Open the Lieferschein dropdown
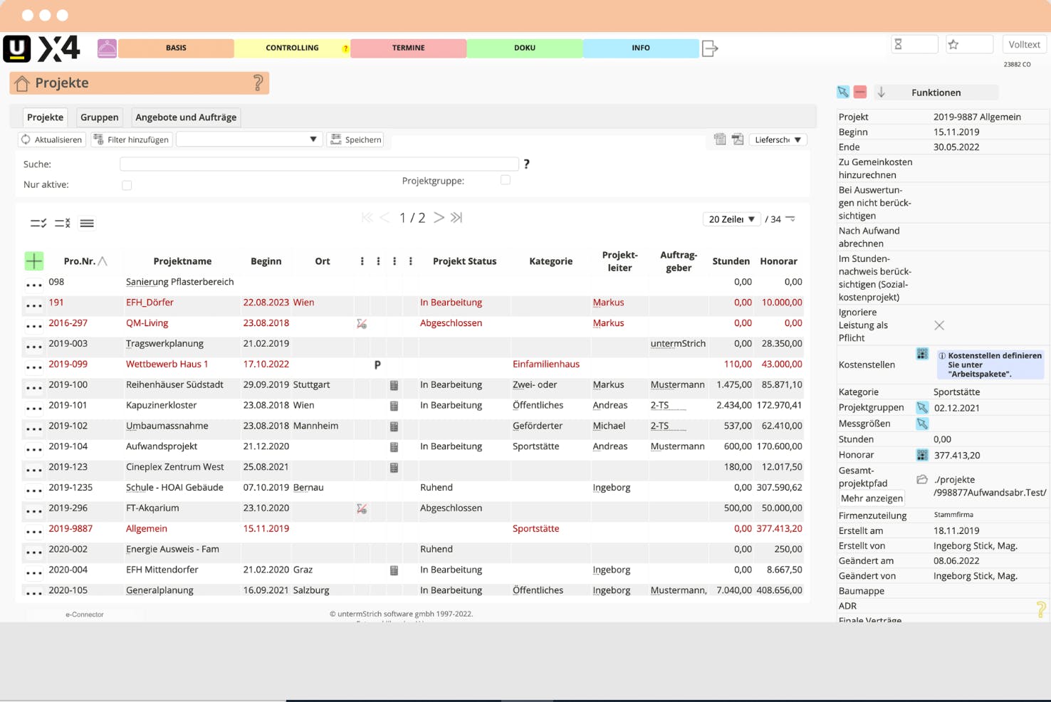1051x702 pixels. 778,140
